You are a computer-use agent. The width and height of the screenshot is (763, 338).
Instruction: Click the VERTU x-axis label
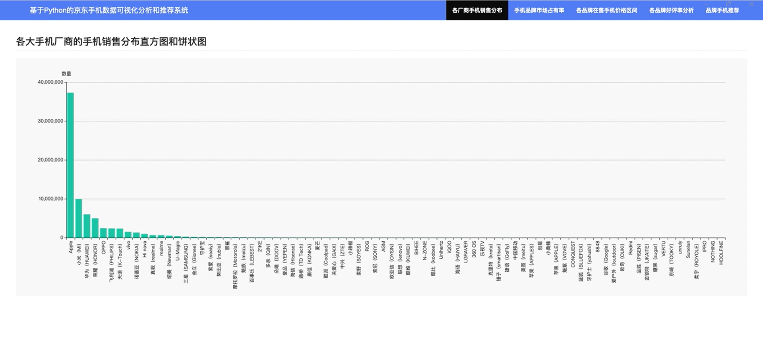coord(663,248)
